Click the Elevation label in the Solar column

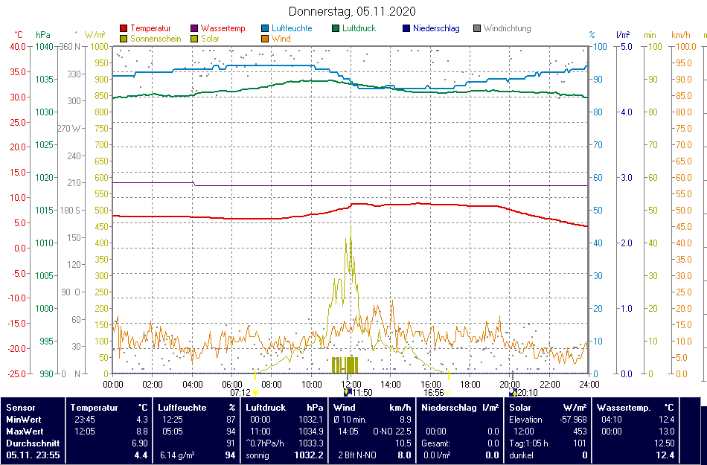525,420
